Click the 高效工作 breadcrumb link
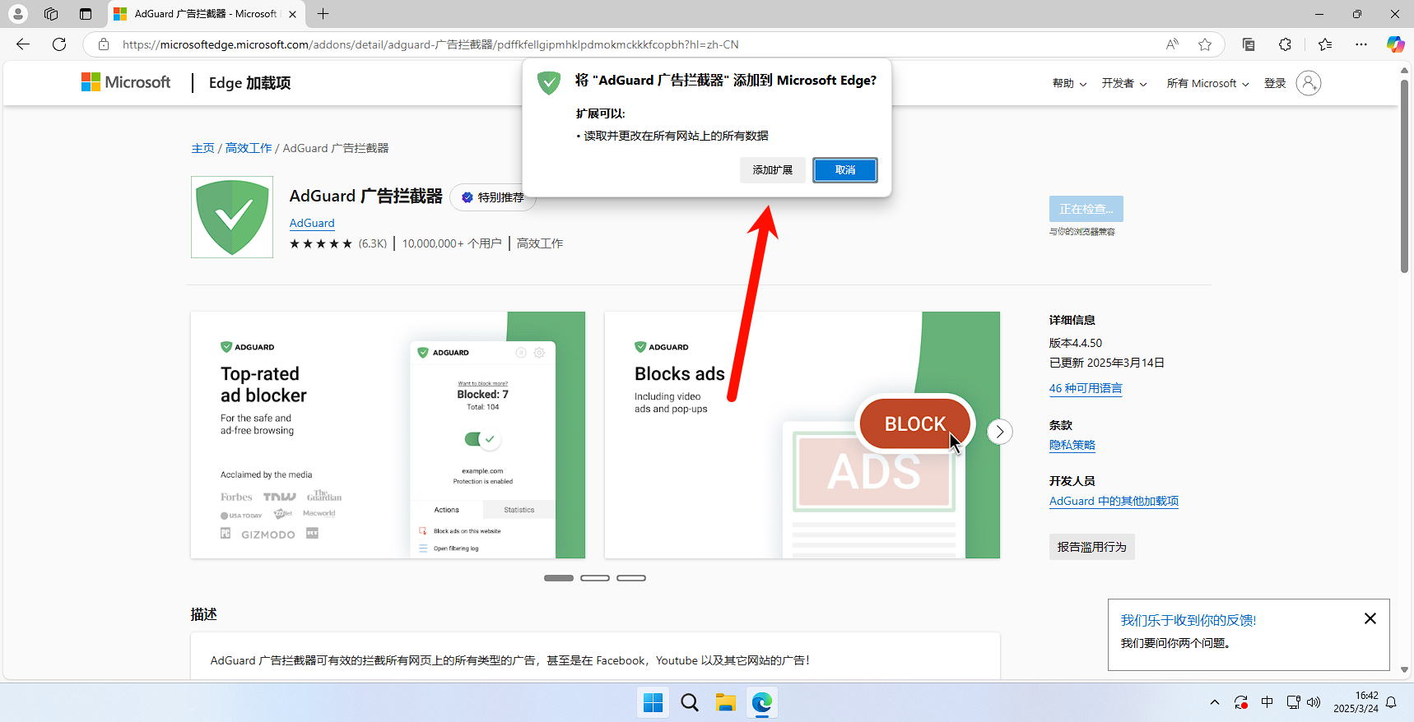The height and width of the screenshot is (722, 1414). point(249,148)
